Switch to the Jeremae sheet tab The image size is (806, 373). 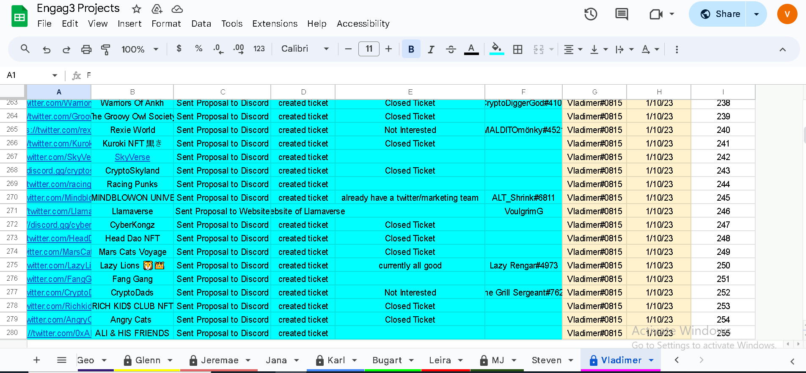220,360
